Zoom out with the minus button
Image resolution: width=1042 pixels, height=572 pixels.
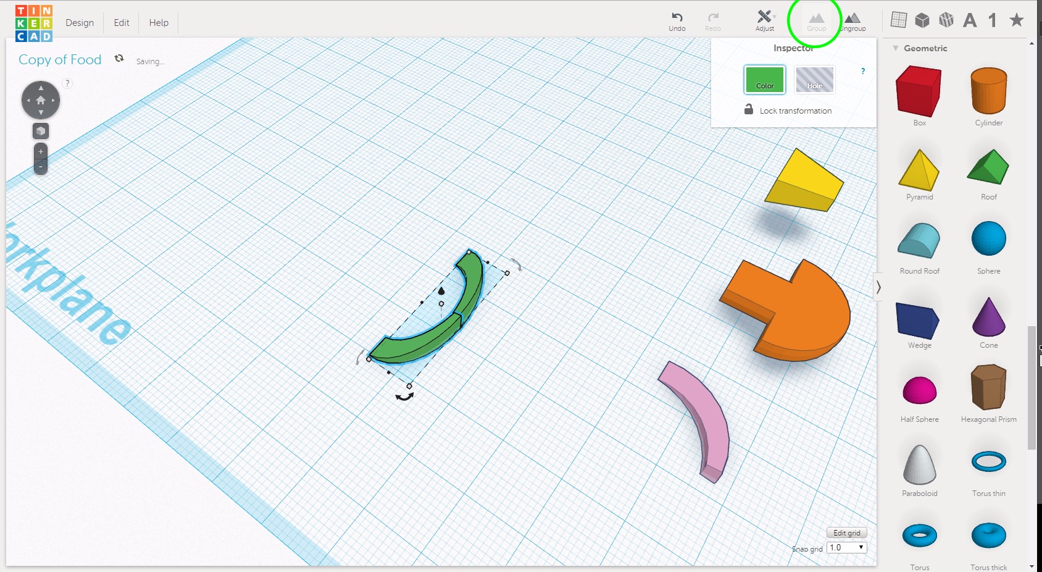pyautogui.click(x=41, y=166)
